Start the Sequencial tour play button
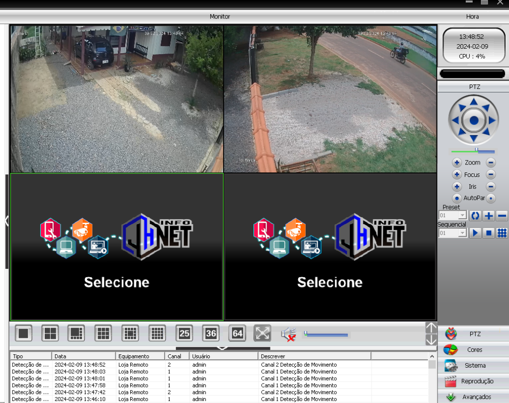Viewport: 509px width, 403px height. [475, 233]
